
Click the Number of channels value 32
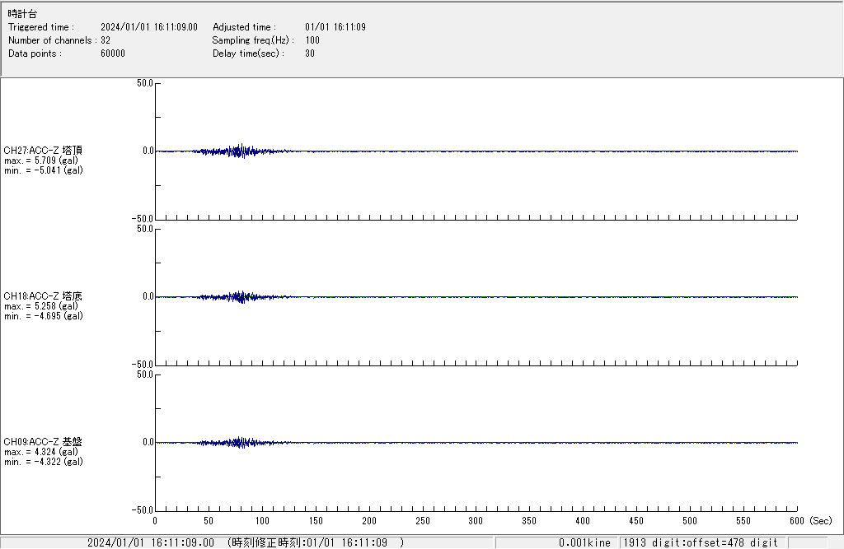[x=105, y=40]
